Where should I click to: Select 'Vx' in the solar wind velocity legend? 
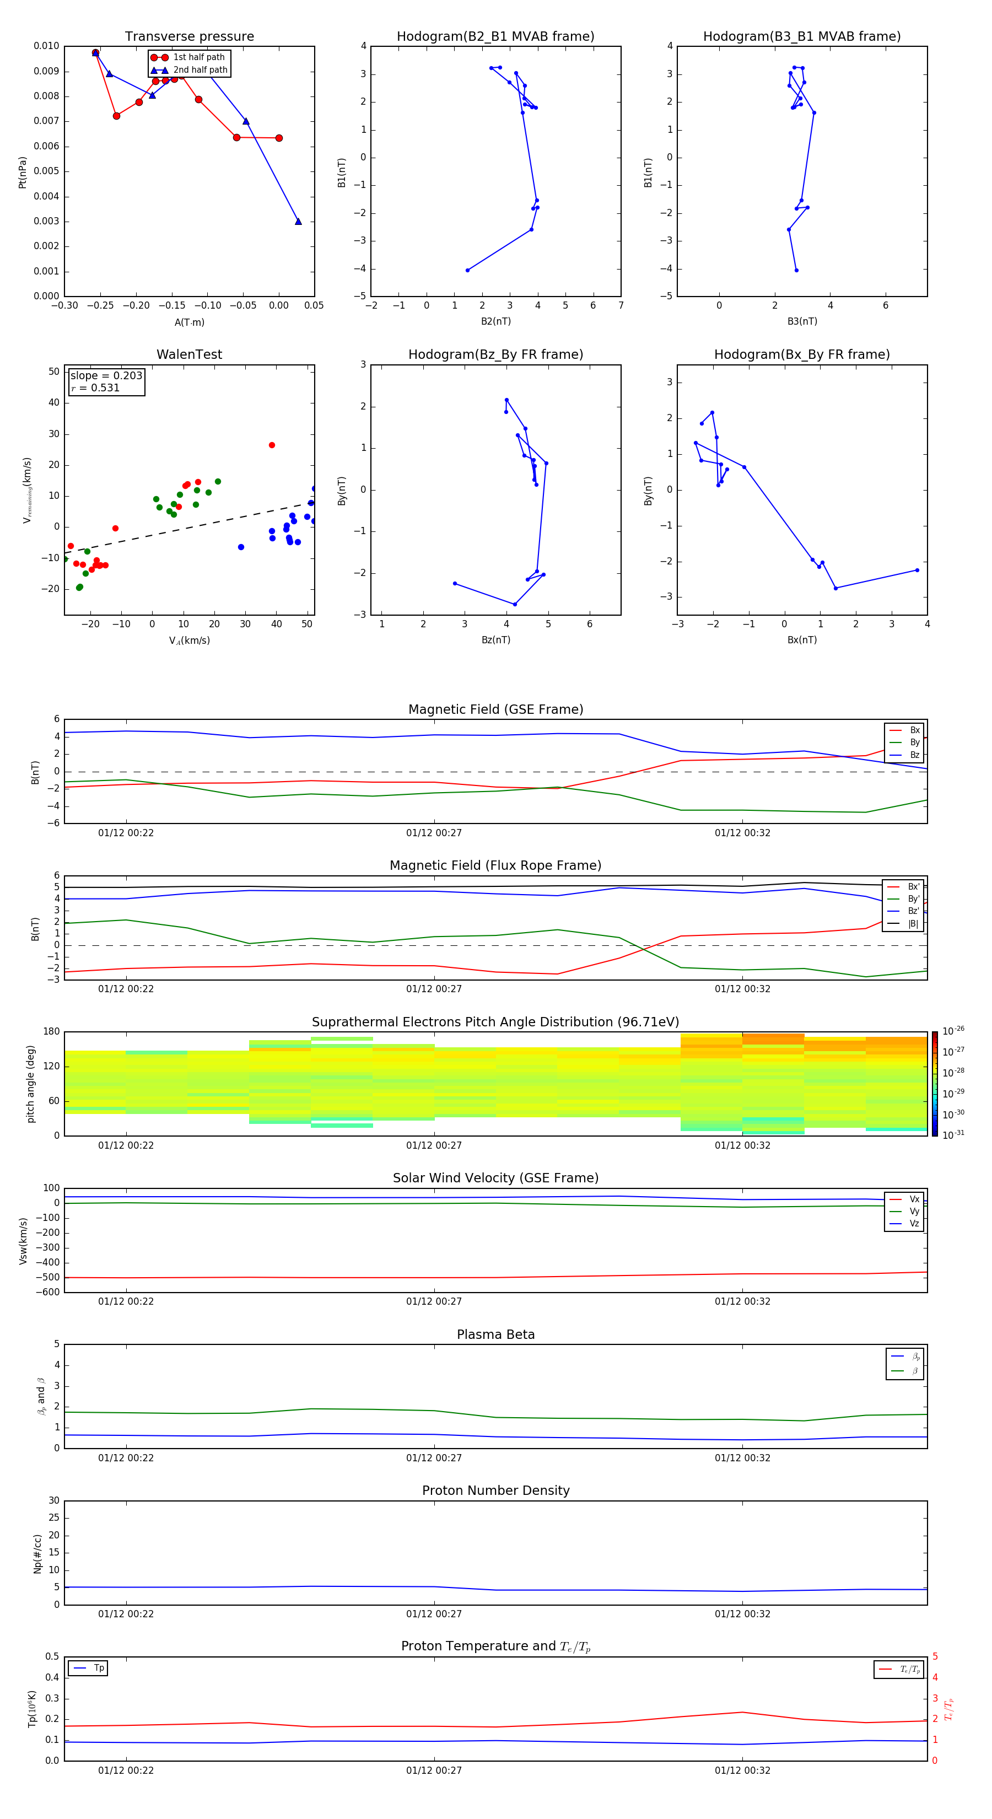tap(904, 1199)
